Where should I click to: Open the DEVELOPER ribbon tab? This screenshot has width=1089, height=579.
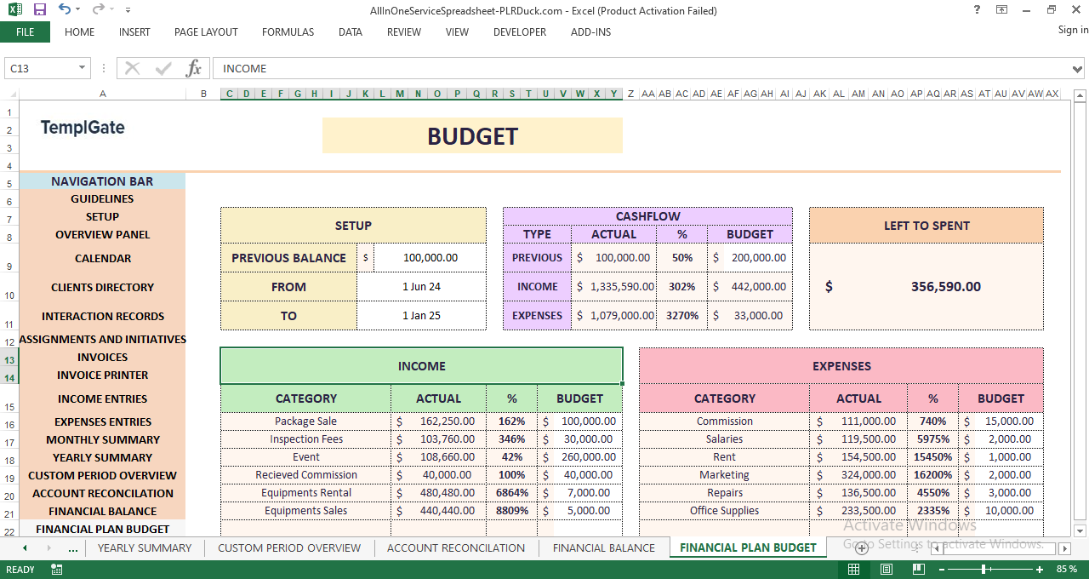click(x=520, y=32)
